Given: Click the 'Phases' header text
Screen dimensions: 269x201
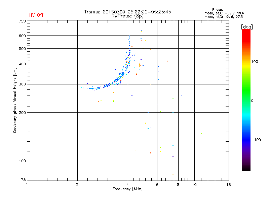Looking at the screenshot, I should tap(218, 10).
